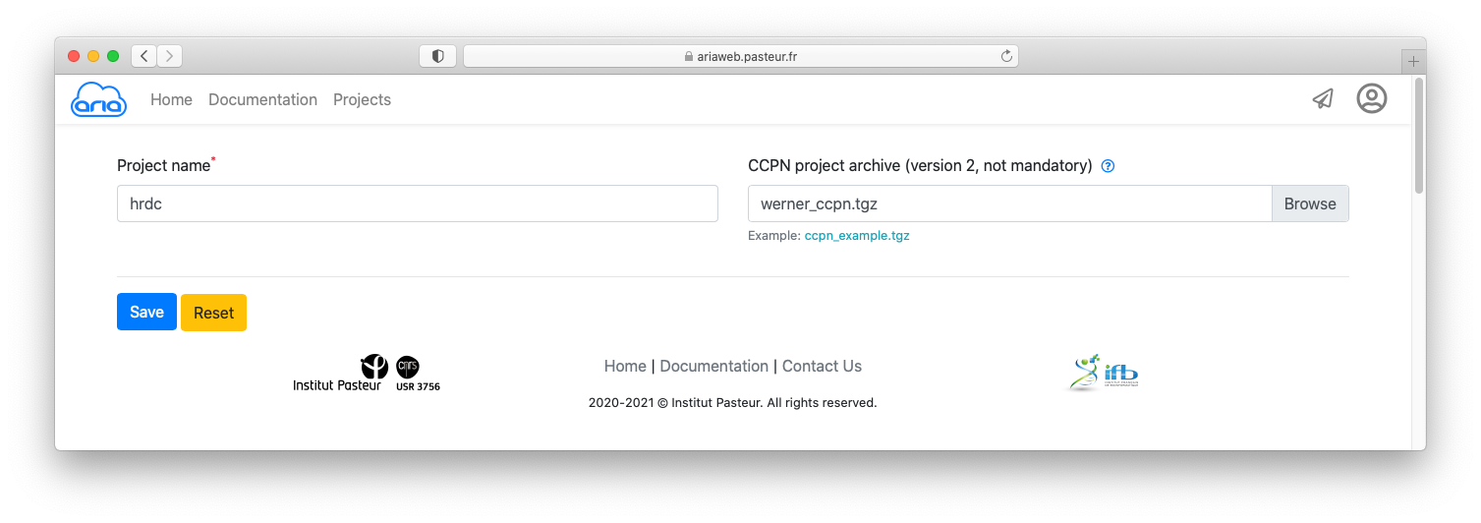Open a new Safari tab plus button
Screen dimensions: 1481x523
1413,61
